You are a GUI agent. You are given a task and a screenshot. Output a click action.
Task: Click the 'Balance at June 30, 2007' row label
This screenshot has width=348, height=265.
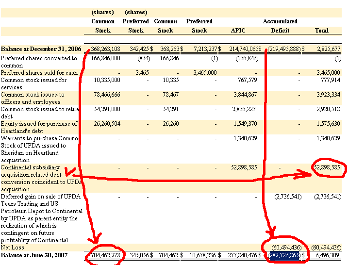(33, 255)
